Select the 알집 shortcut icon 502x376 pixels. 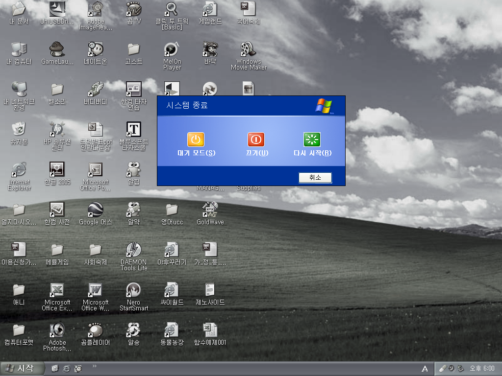[x=134, y=174]
